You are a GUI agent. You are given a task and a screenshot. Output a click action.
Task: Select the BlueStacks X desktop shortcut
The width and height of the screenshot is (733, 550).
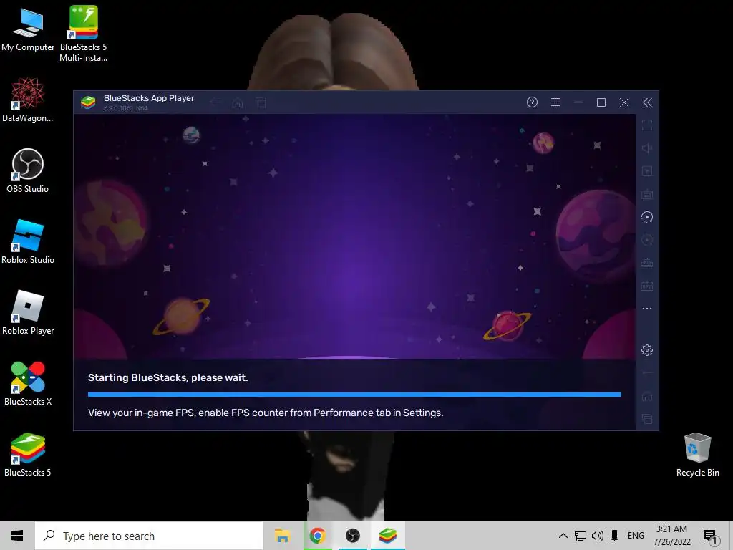pos(28,383)
